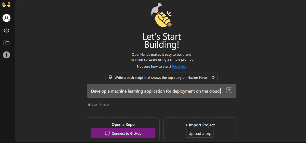Screen dimensions: 306x143
Task: Click 'Not sure how to start?' text
Action: click(154, 67)
